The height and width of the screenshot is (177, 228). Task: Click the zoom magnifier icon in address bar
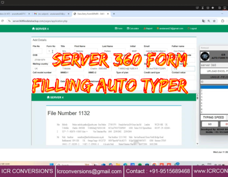[x=209, y=21]
